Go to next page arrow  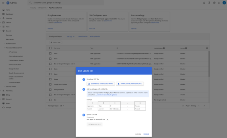point(204,106)
